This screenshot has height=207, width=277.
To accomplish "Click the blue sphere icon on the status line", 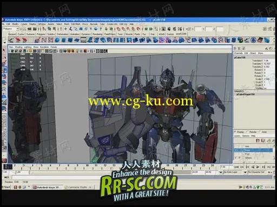I will [x=96, y=29].
